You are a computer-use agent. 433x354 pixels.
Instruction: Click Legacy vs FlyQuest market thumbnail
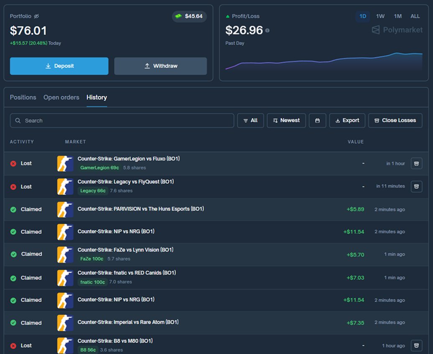pyautogui.click(x=65, y=186)
